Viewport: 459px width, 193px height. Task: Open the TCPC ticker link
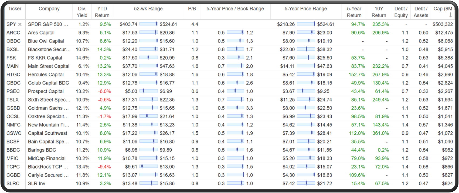(x=13, y=167)
